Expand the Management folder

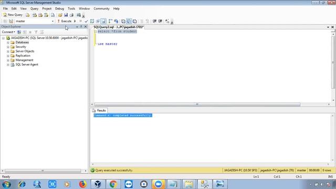click(8, 60)
